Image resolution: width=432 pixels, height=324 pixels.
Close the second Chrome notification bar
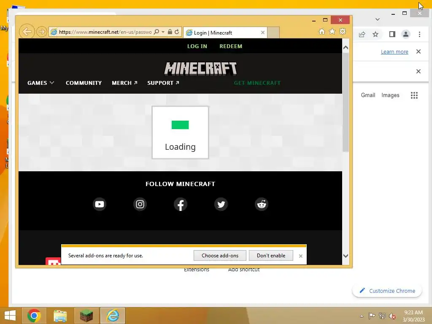coord(418,71)
